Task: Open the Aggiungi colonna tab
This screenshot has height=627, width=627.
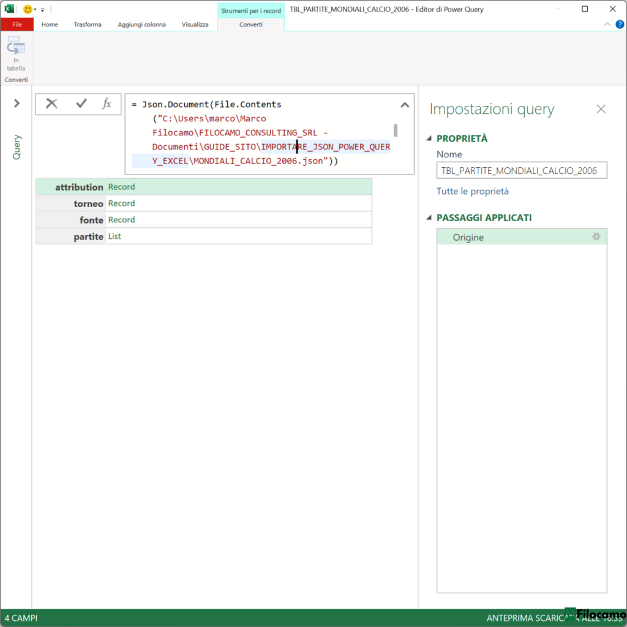Action: point(141,24)
